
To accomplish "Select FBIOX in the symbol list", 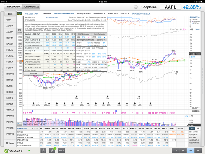I will [10, 50].
